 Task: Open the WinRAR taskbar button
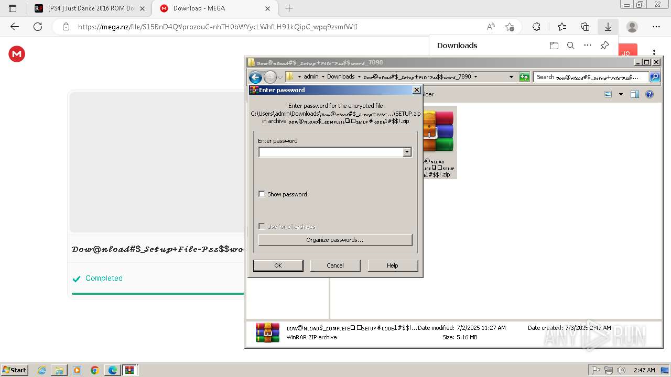(x=130, y=370)
